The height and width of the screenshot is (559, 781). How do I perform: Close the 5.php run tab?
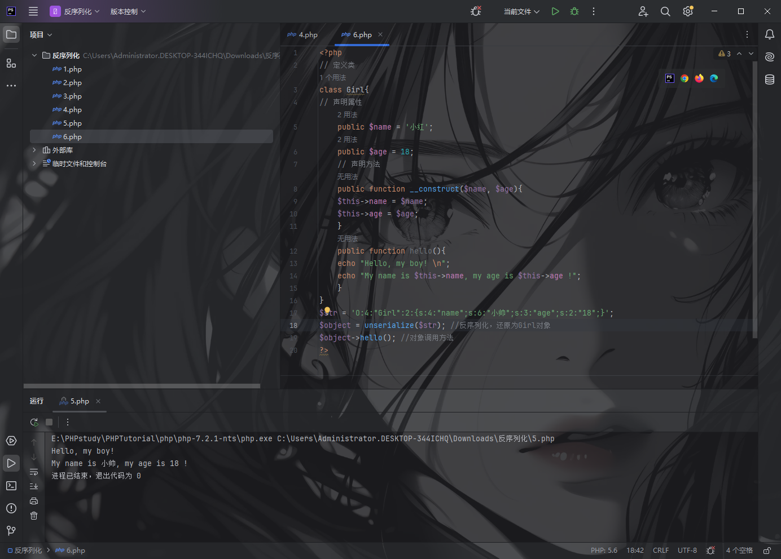[98, 401]
